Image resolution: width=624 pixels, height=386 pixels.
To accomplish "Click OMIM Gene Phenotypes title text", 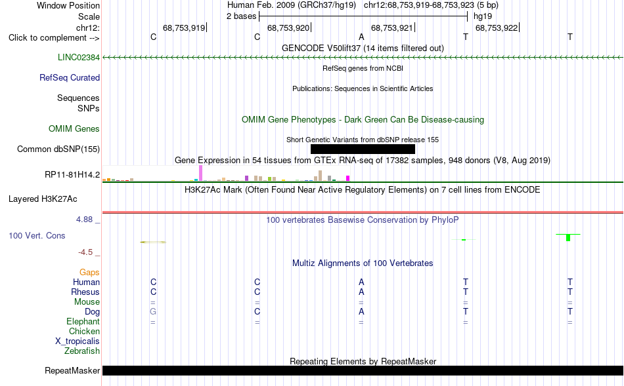I will point(363,119).
